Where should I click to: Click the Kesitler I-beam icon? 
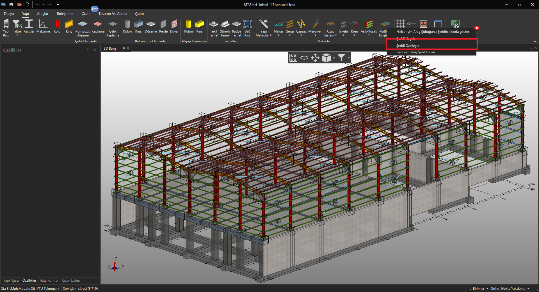(x=29, y=27)
